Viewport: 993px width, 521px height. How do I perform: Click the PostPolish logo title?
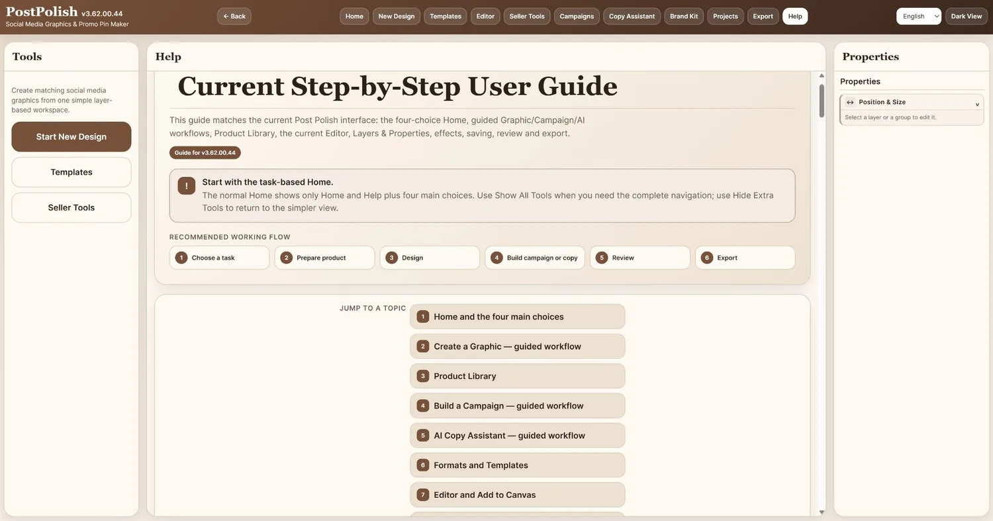coord(42,12)
